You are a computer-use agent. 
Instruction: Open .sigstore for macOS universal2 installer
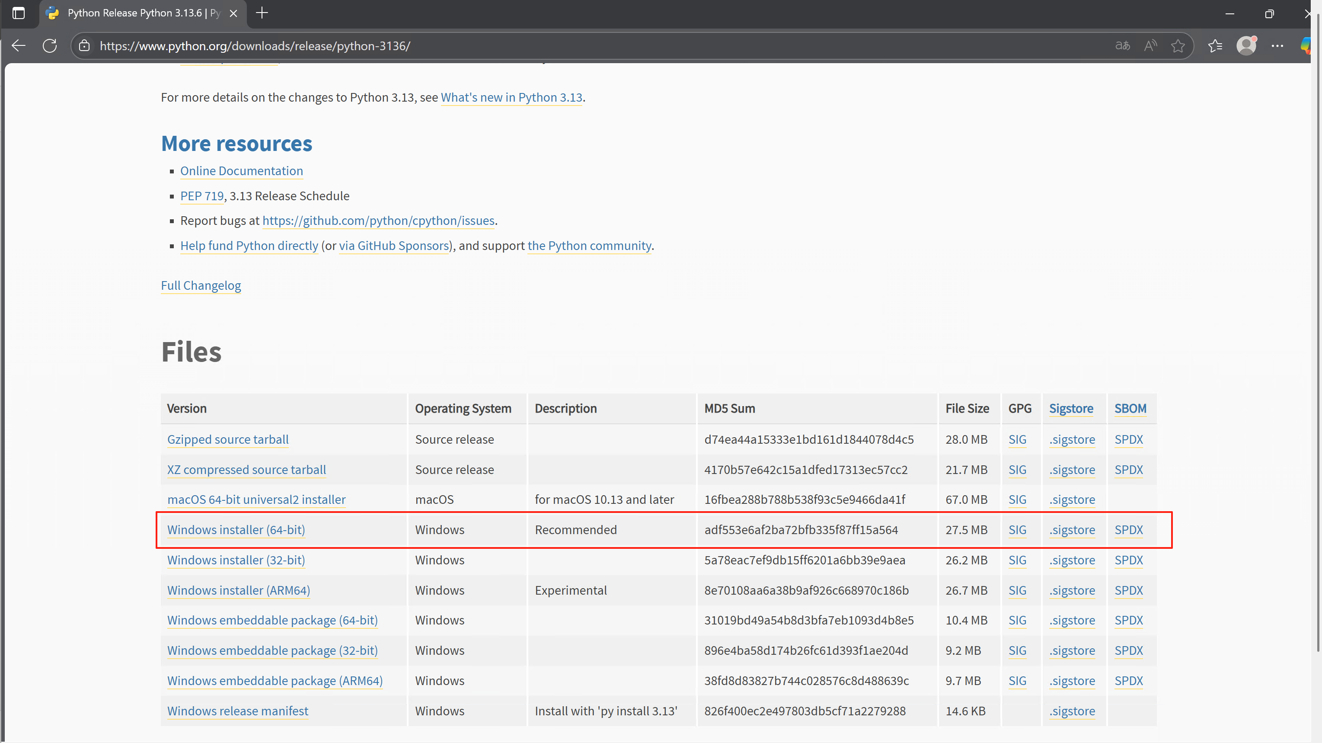click(x=1072, y=500)
